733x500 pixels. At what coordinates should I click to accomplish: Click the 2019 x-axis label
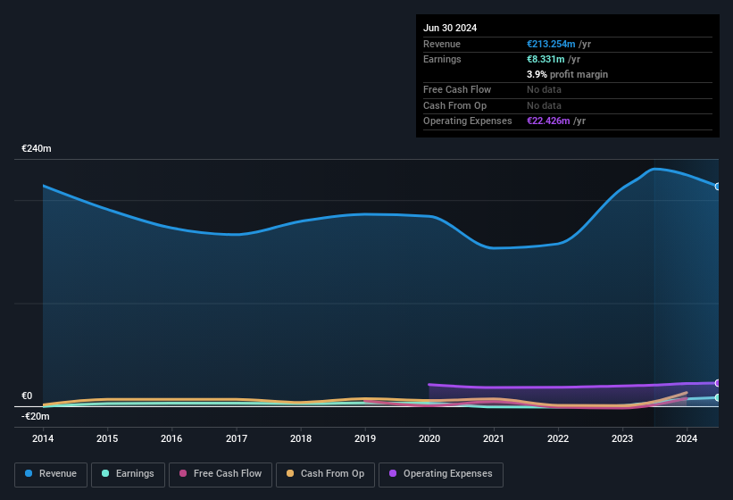click(365, 438)
